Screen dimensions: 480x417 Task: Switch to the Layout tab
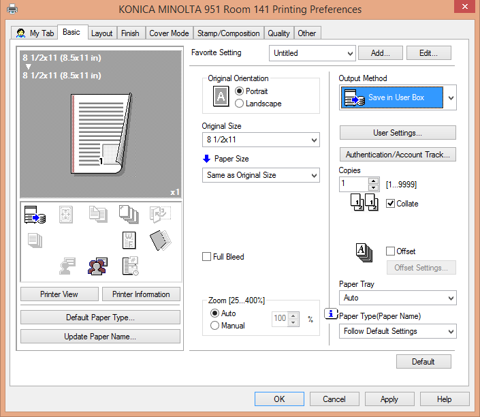pyautogui.click(x=101, y=33)
